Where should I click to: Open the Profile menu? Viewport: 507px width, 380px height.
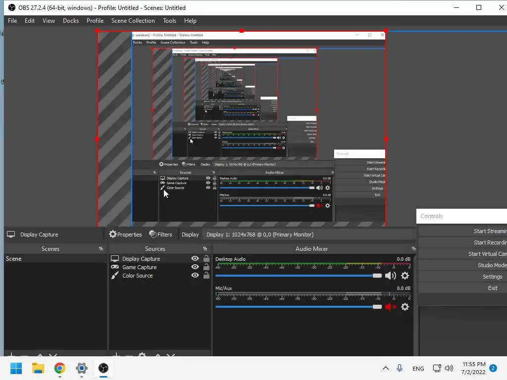point(95,21)
